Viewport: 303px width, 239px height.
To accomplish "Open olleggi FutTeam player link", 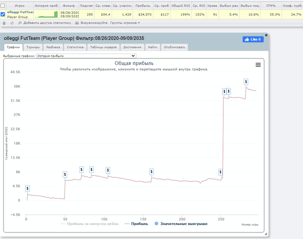I will [20, 12].
